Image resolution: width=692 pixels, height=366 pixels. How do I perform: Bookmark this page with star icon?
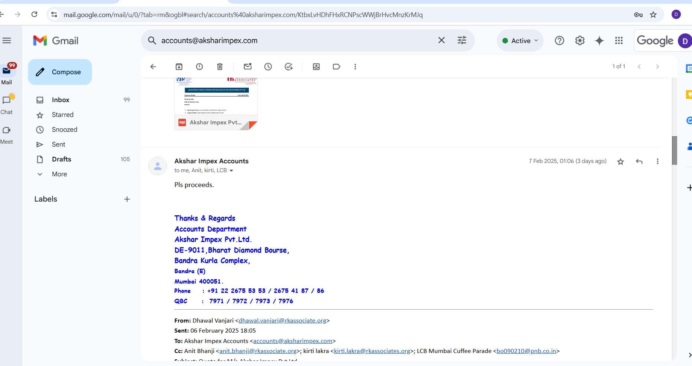point(653,14)
